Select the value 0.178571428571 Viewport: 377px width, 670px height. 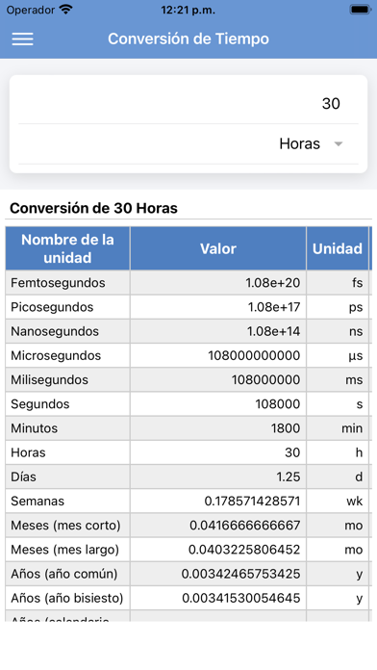[252, 502]
